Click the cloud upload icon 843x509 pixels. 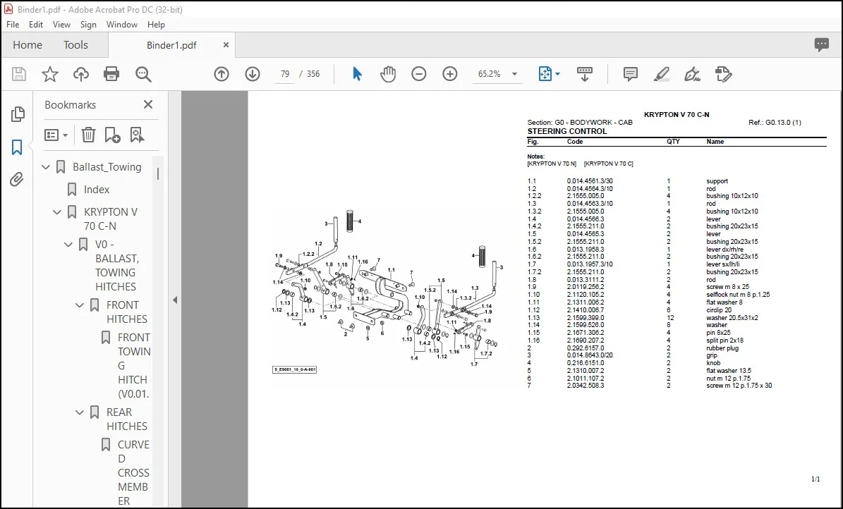[x=80, y=74]
